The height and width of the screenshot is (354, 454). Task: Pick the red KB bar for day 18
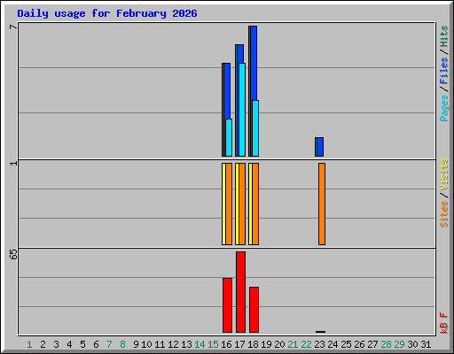[x=254, y=310]
